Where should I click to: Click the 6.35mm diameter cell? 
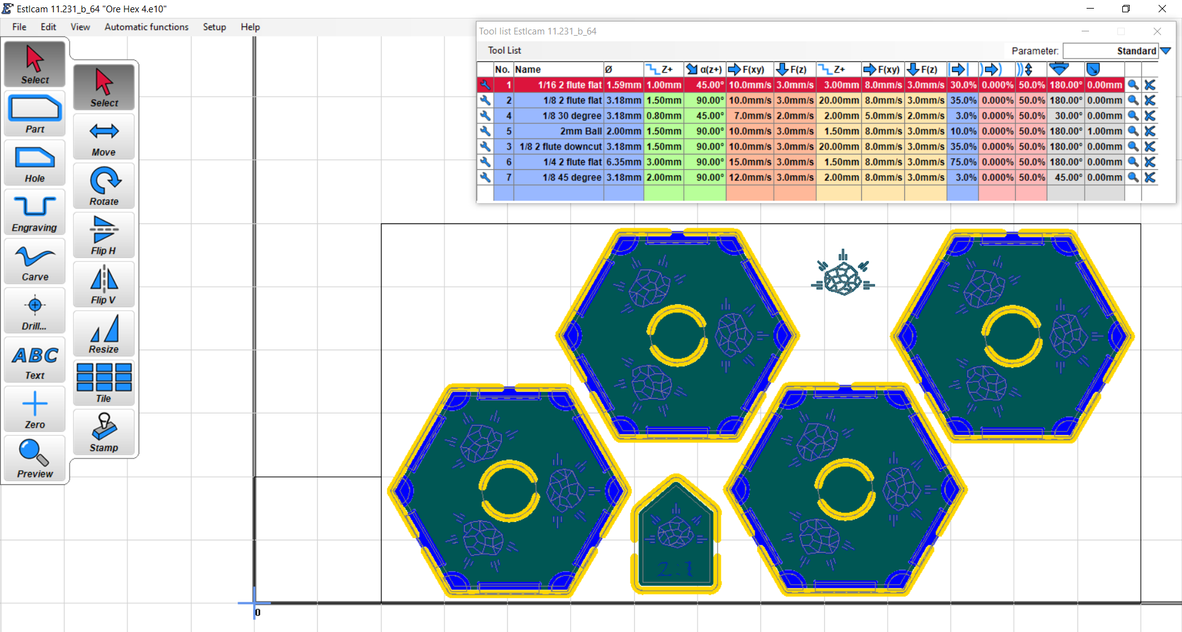click(624, 162)
